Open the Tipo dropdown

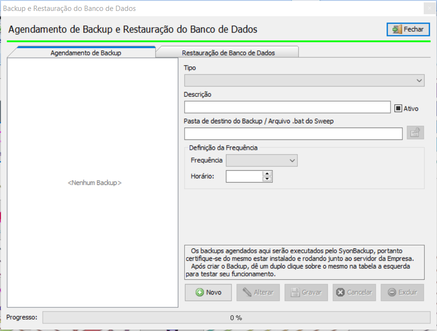click(x=304, y=81)
